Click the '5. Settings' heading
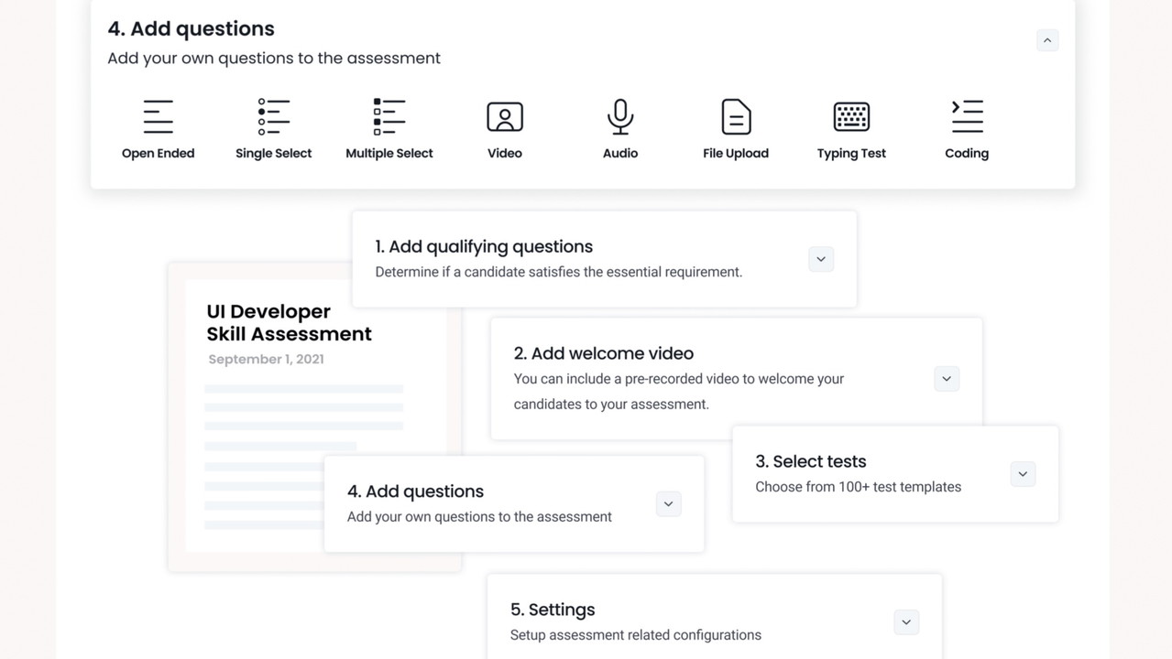 [x=553, y=610]
